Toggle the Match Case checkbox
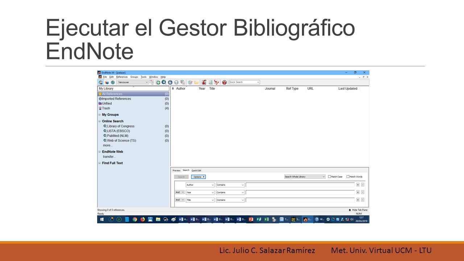The height and width of the screenshot is (261, 464). point(329,177)
